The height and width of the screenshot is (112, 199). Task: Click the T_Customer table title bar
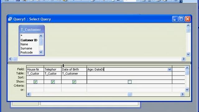pyautogui.click(x=32, y=30)
